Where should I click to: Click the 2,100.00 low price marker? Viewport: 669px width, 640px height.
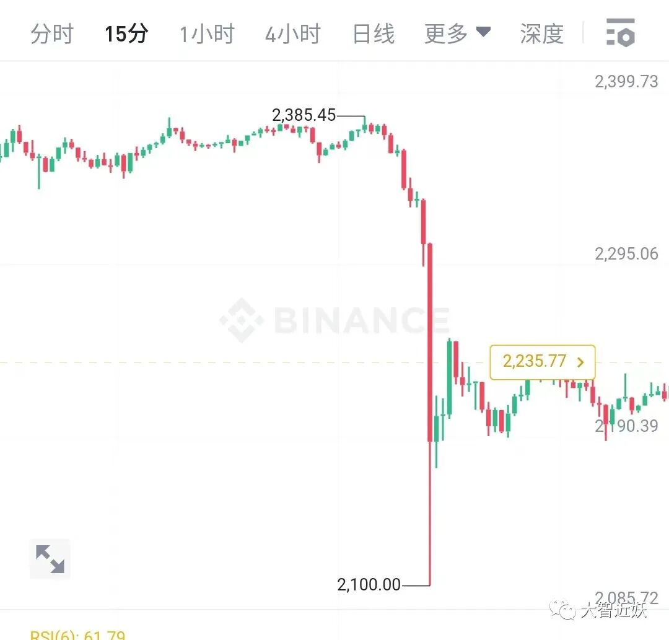pyautogui.click(x=369, y=584)
